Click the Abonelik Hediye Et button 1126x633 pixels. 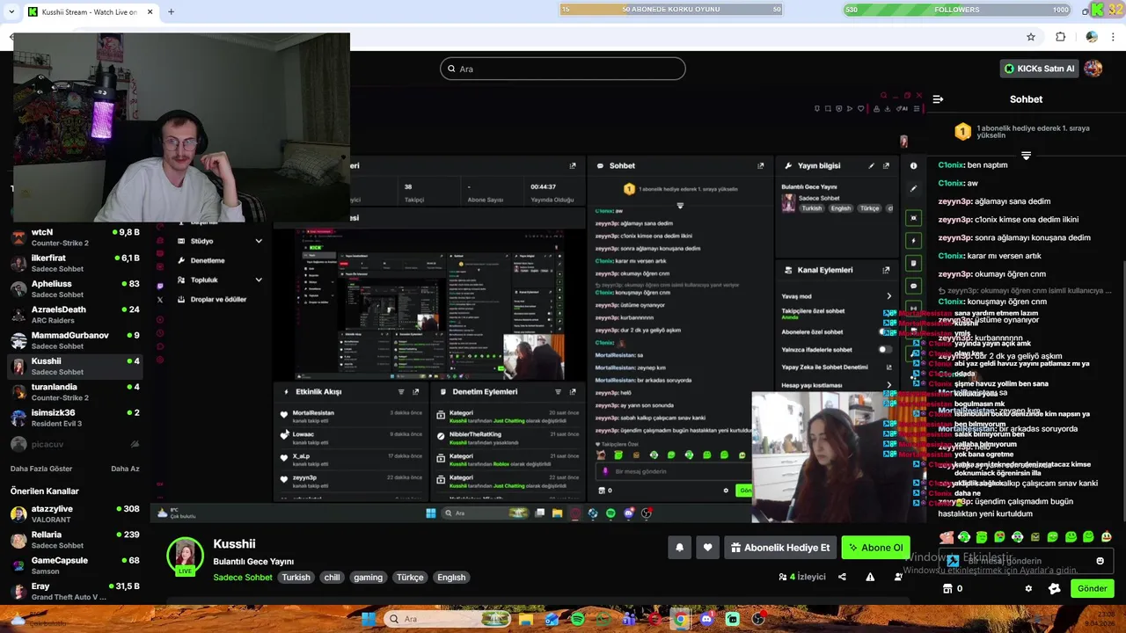[x=779, y=548]
